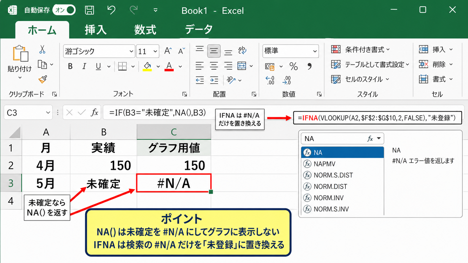468x263 pixels.
Task: Click the Center horizontally icon
Action: (214, 66)
